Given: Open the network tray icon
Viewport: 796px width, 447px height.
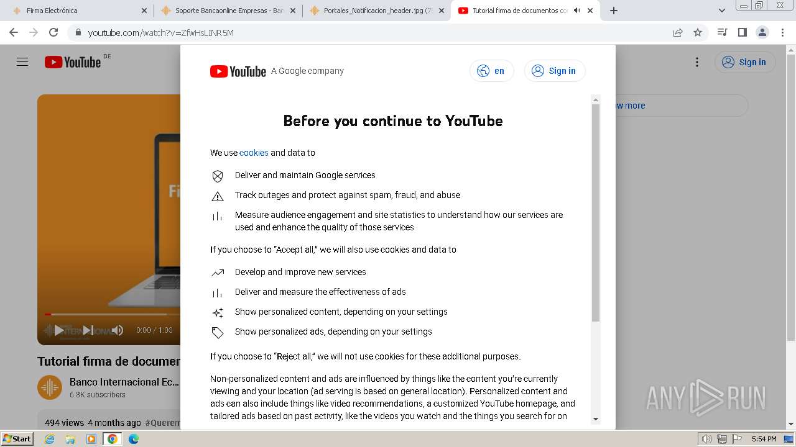Looking at the screenshot, I should tap(722, 439).
